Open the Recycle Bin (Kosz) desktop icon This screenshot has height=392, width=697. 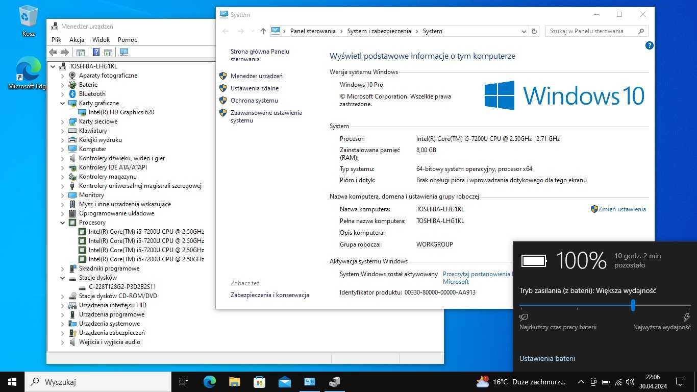coord(28,20)
